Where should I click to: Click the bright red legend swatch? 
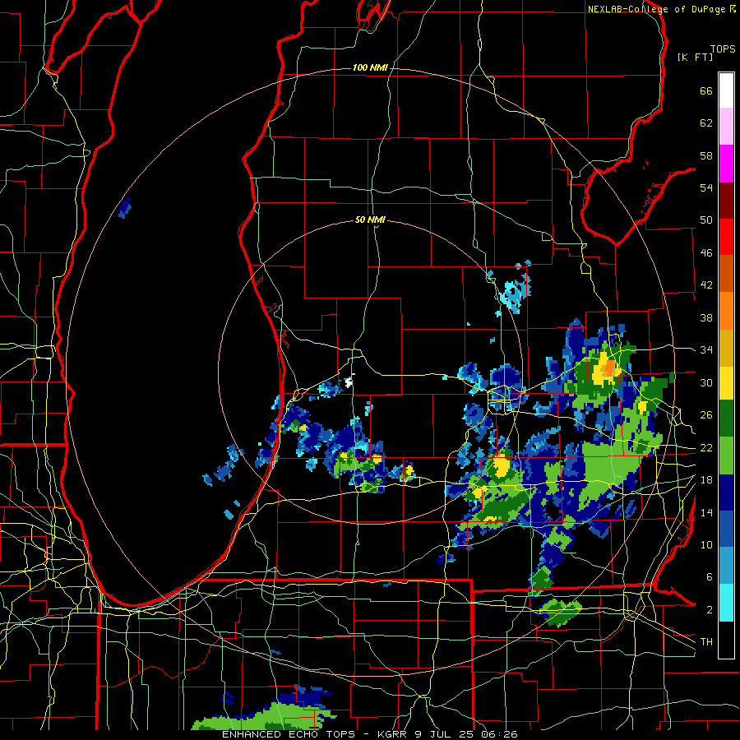pyautogui.click(x=726, y=237)
